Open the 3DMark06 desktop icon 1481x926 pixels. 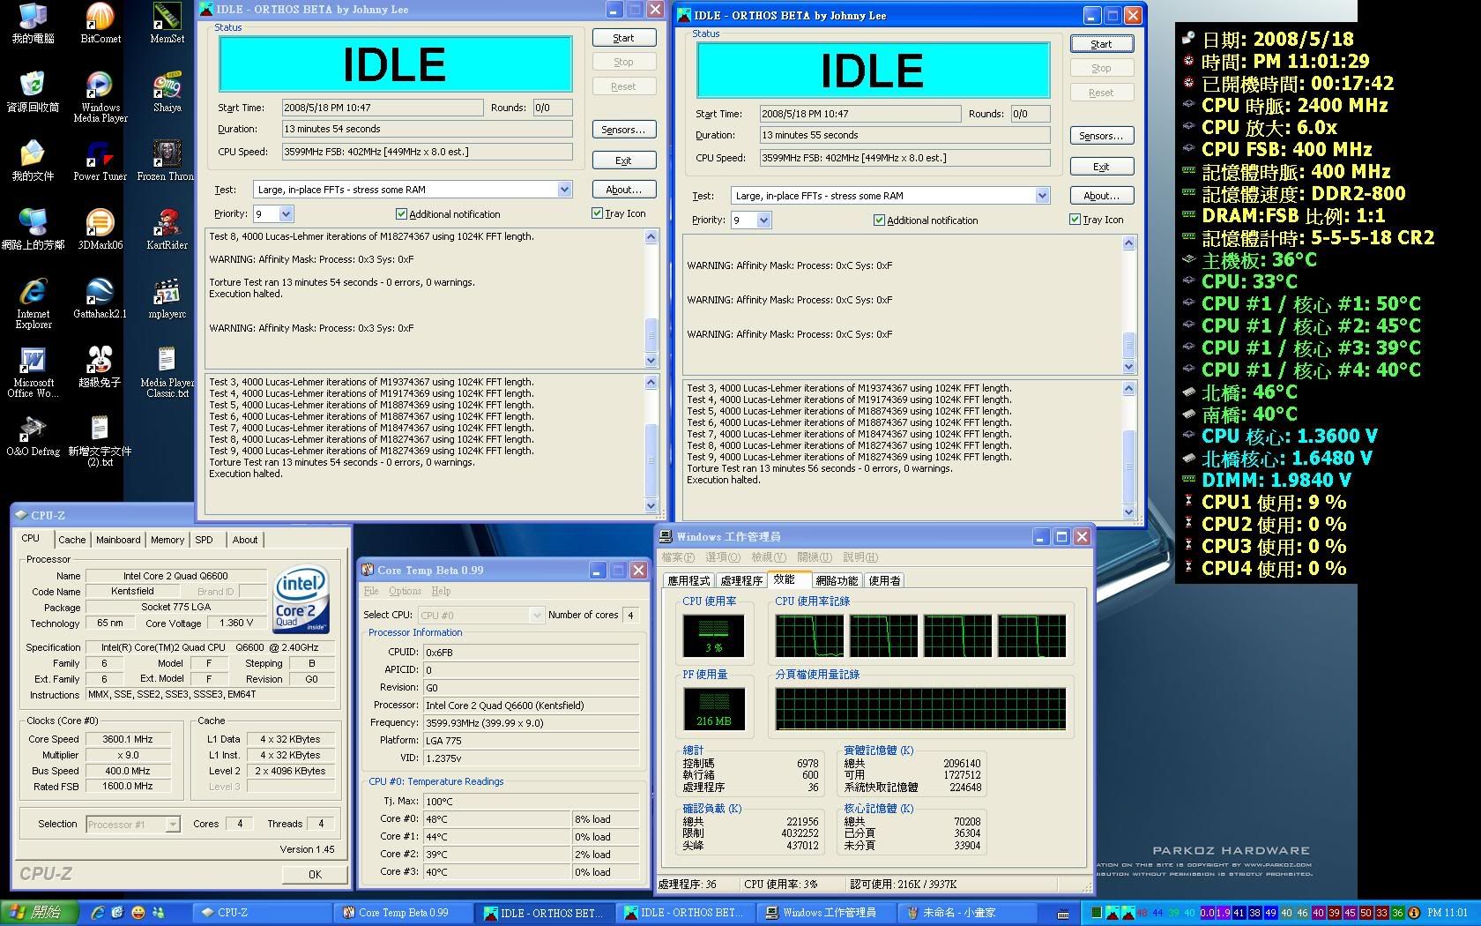(x=100, y=229)
